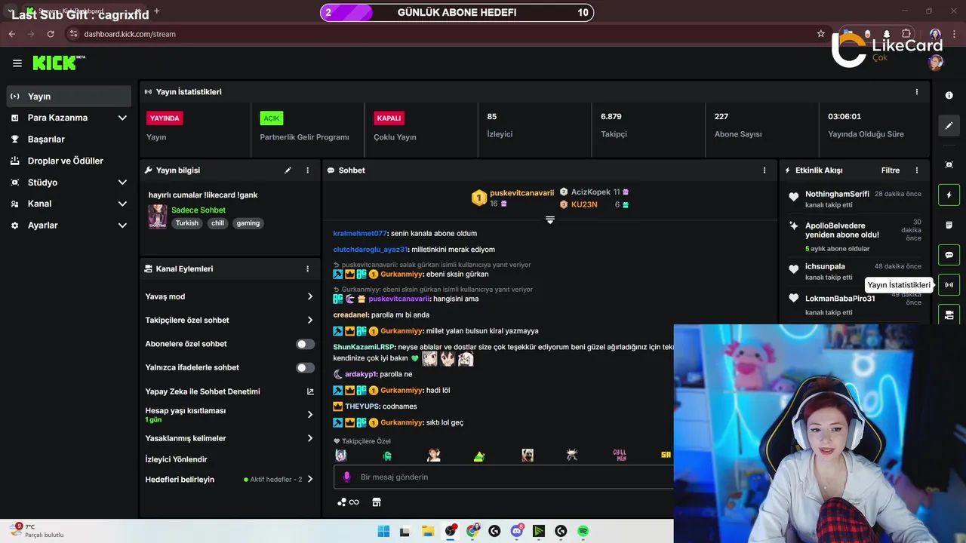Open Discord from the taskbar
The image size is (966, 543).
tap(517, 531)
